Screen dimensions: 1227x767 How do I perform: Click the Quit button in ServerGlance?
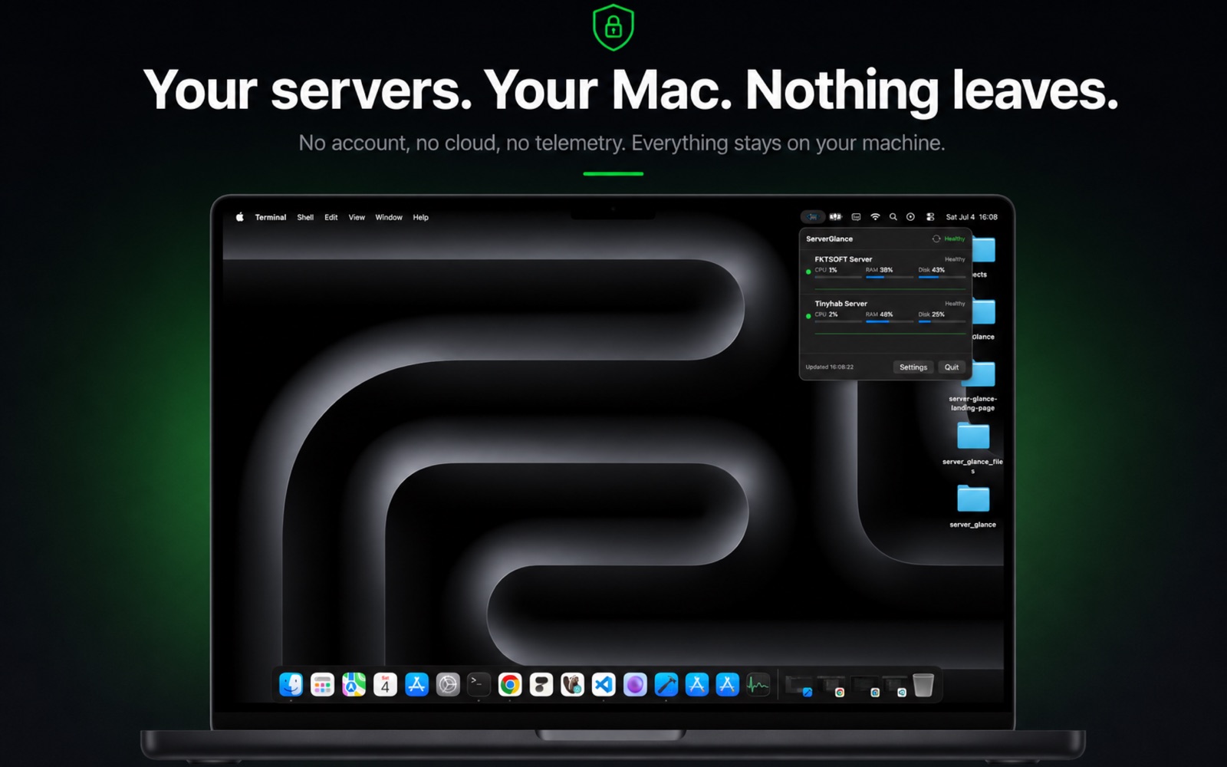(x=952, y=367)
